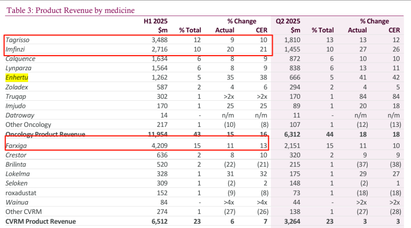Select CVRM total Q2 value 3,264

point(292,222)
